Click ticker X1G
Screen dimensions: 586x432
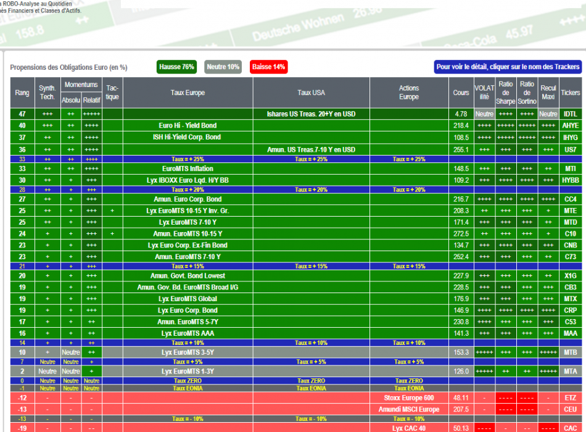(x=571, y=276)
